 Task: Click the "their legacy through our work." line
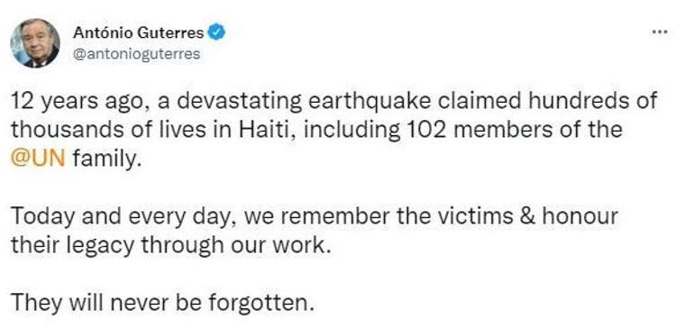pos(171,246)
